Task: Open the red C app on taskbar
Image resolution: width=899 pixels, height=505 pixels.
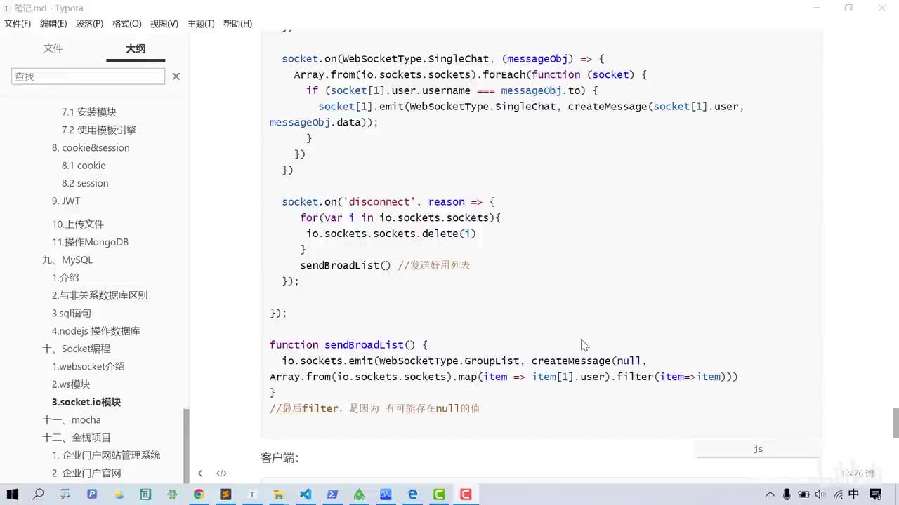Action: (466, 494)
